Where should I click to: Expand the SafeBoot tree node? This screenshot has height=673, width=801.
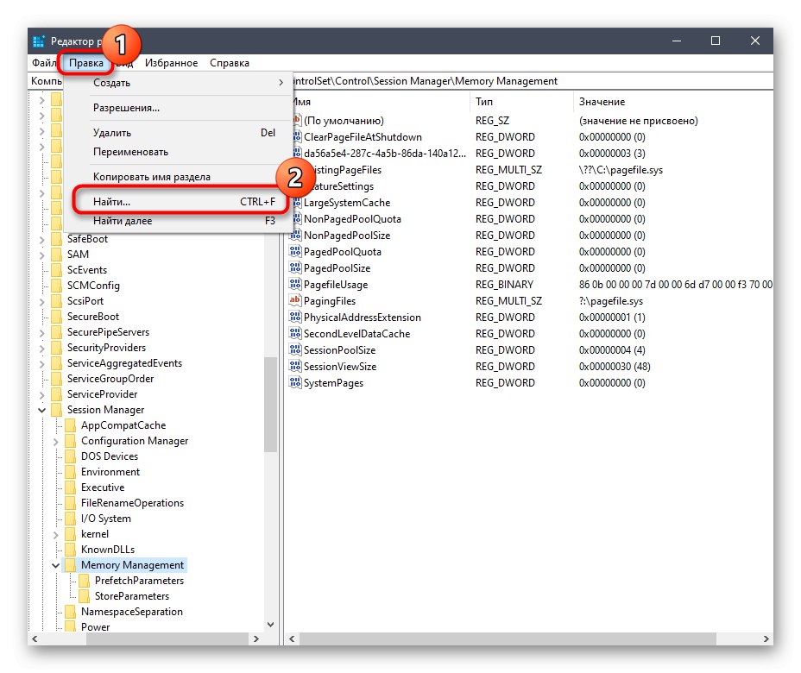click(41, 238)
